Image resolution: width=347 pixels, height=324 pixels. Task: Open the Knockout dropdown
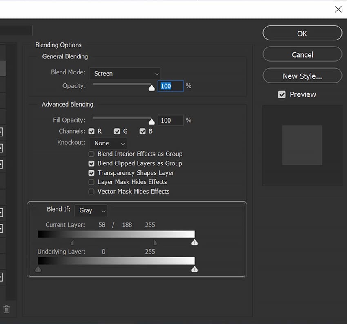click(108, 143)
